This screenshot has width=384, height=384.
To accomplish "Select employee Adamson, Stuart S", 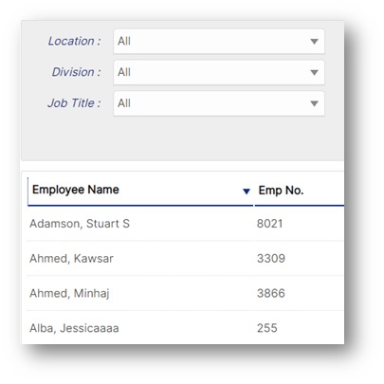I will coord(80,224).
